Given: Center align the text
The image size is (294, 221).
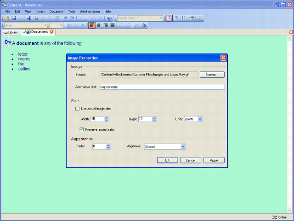Looking at the screenshot, I should click(99, 25).
